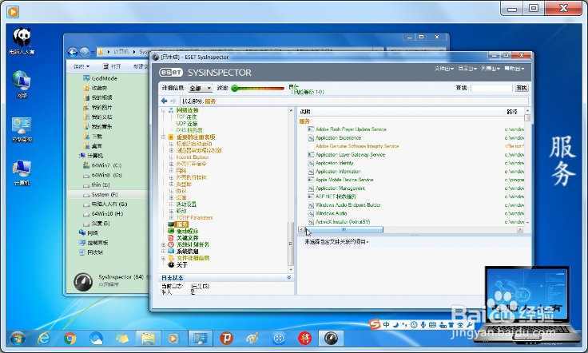This screenshot has width=588, height=353.
Task: Open the 网络 network desktop icon
Action: (x=22, y=85)
